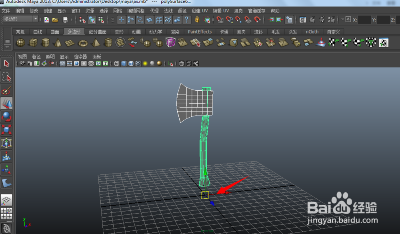Open the Render View clapboard icon
Viewport: 400px width, 234px height.
(x=302, y=20)
